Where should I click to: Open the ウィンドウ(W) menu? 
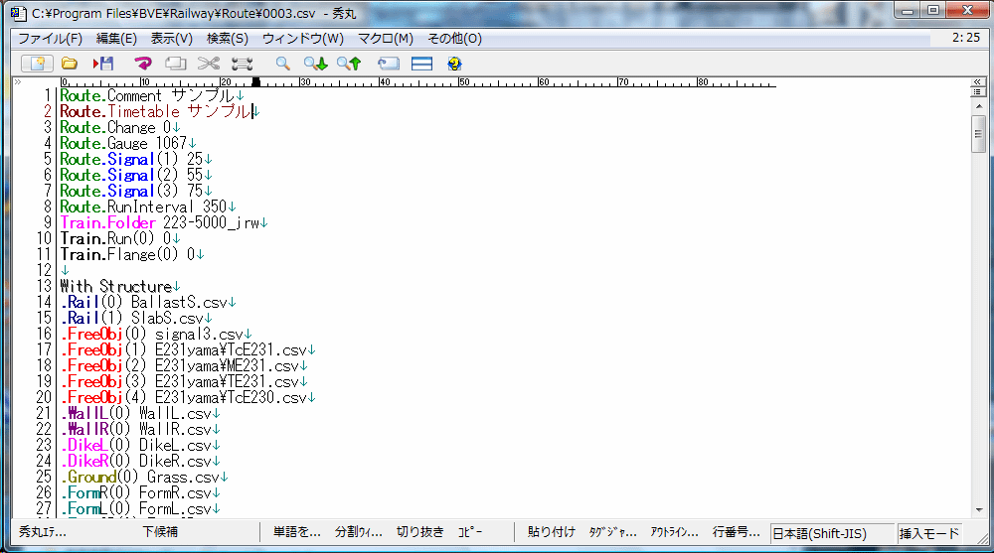303,39
